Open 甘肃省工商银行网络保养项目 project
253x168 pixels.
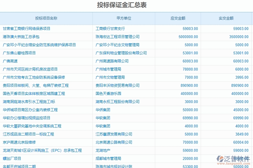point(28,29)
